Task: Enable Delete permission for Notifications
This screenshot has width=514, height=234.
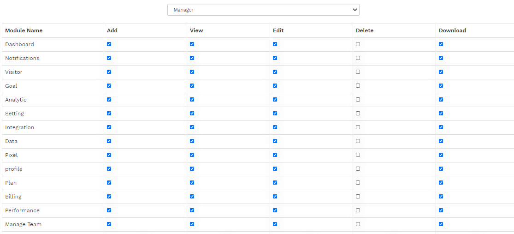Action: click(358, 58)
